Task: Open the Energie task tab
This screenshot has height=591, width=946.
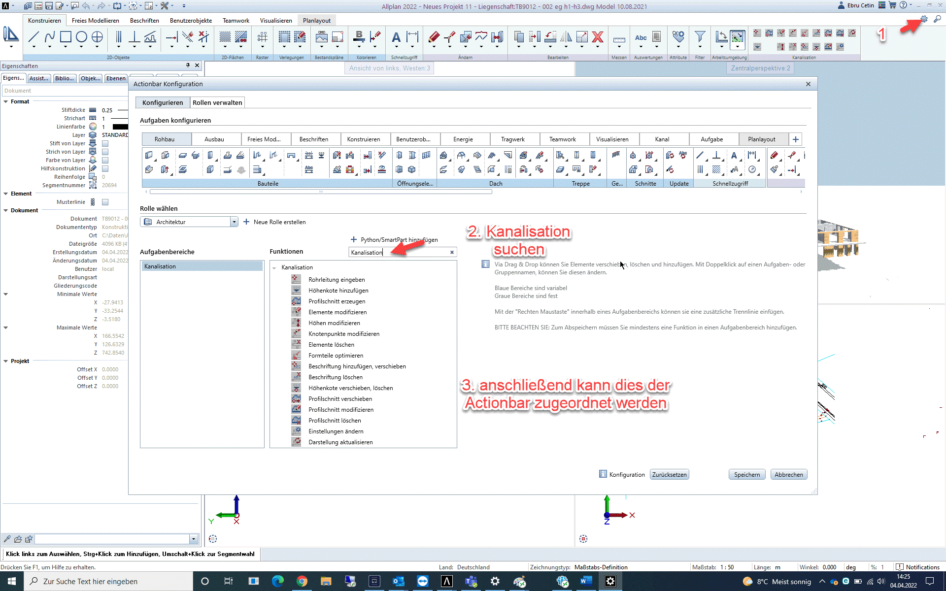Action: coord(463,139)
